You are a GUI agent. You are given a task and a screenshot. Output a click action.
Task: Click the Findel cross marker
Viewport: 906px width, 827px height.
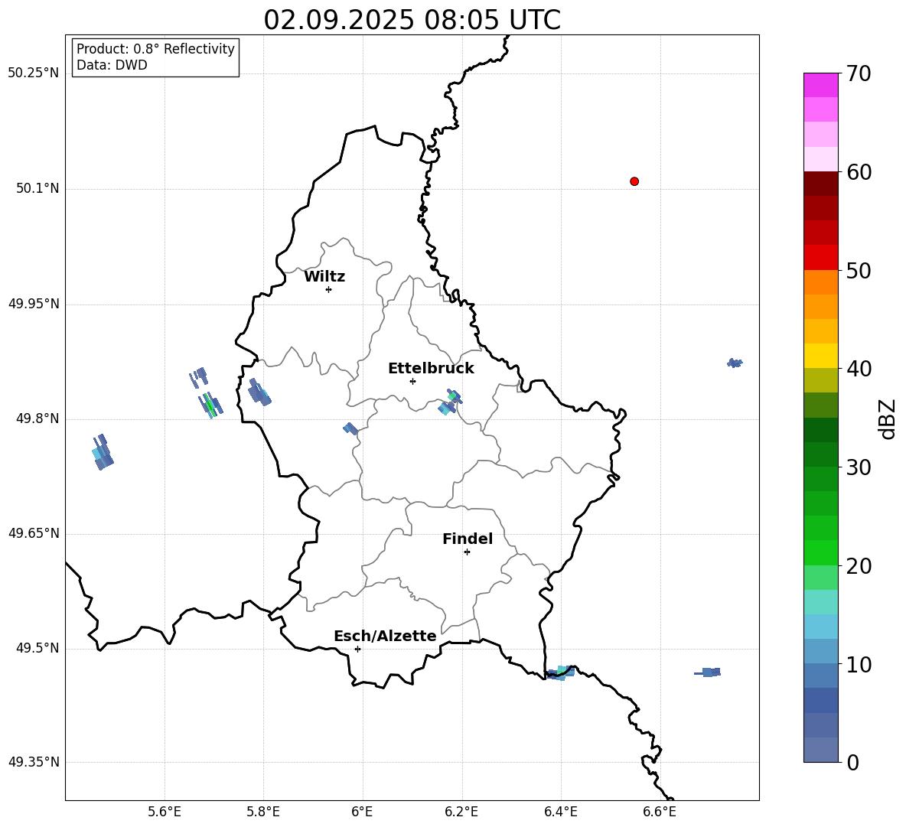coord(468,552)
